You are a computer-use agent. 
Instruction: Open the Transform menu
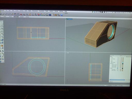tap(42, 11)
